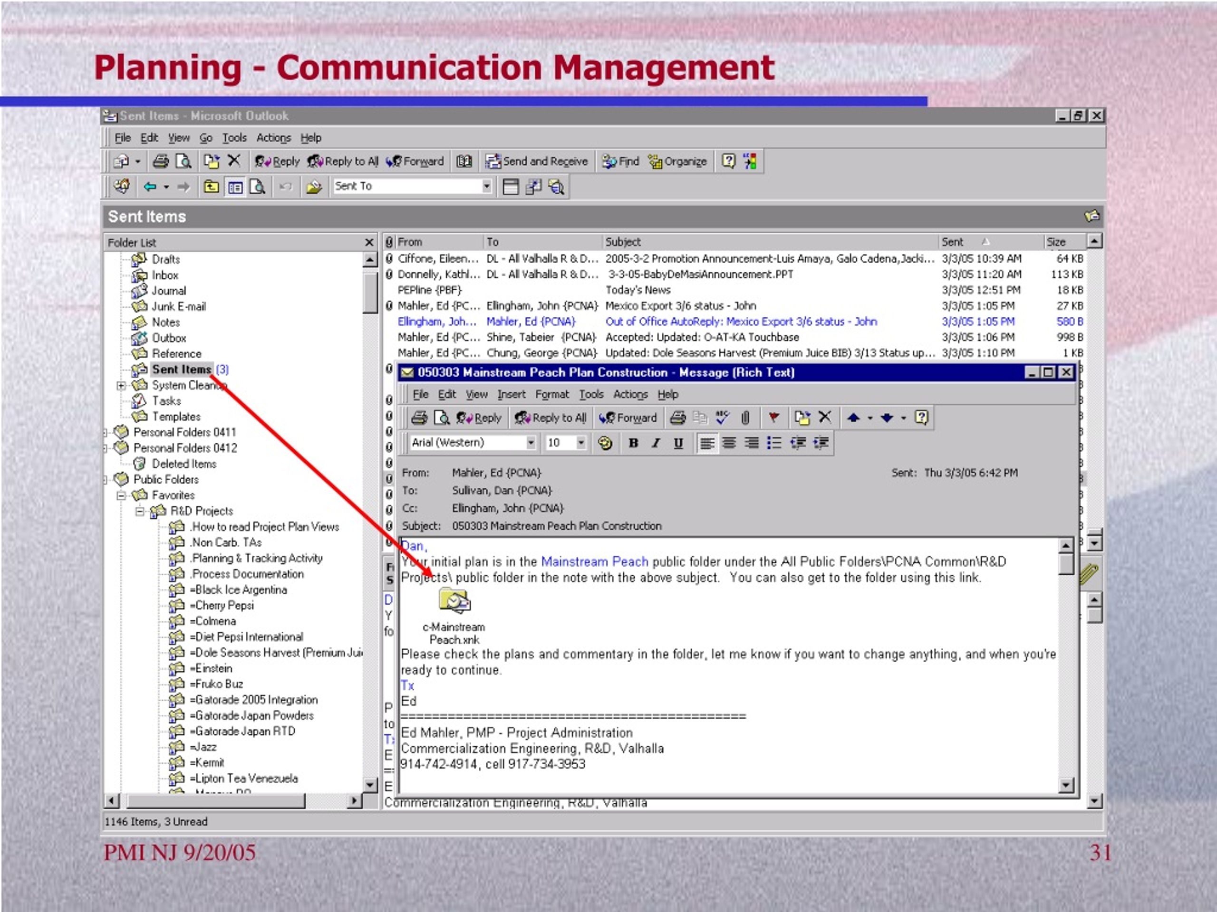Open the Go menu

tap(206, 138)
